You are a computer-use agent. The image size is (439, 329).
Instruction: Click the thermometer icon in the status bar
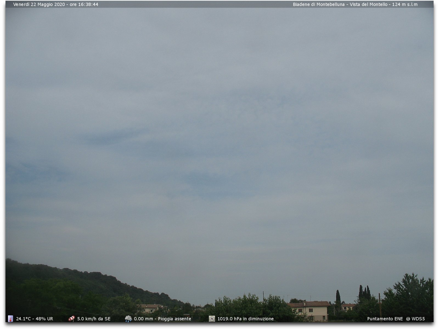[x=10, y=319]
